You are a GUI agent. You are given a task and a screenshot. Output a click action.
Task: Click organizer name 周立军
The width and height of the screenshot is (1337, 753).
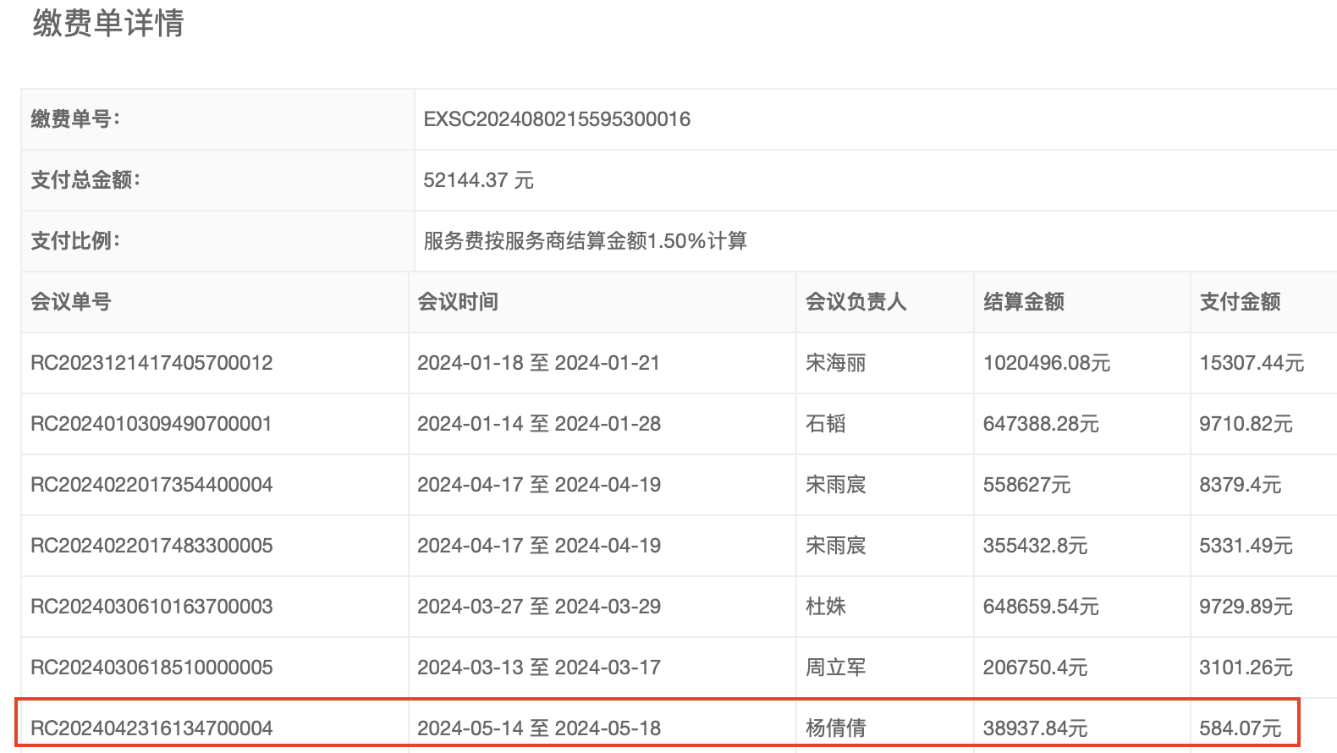[836, 668]
